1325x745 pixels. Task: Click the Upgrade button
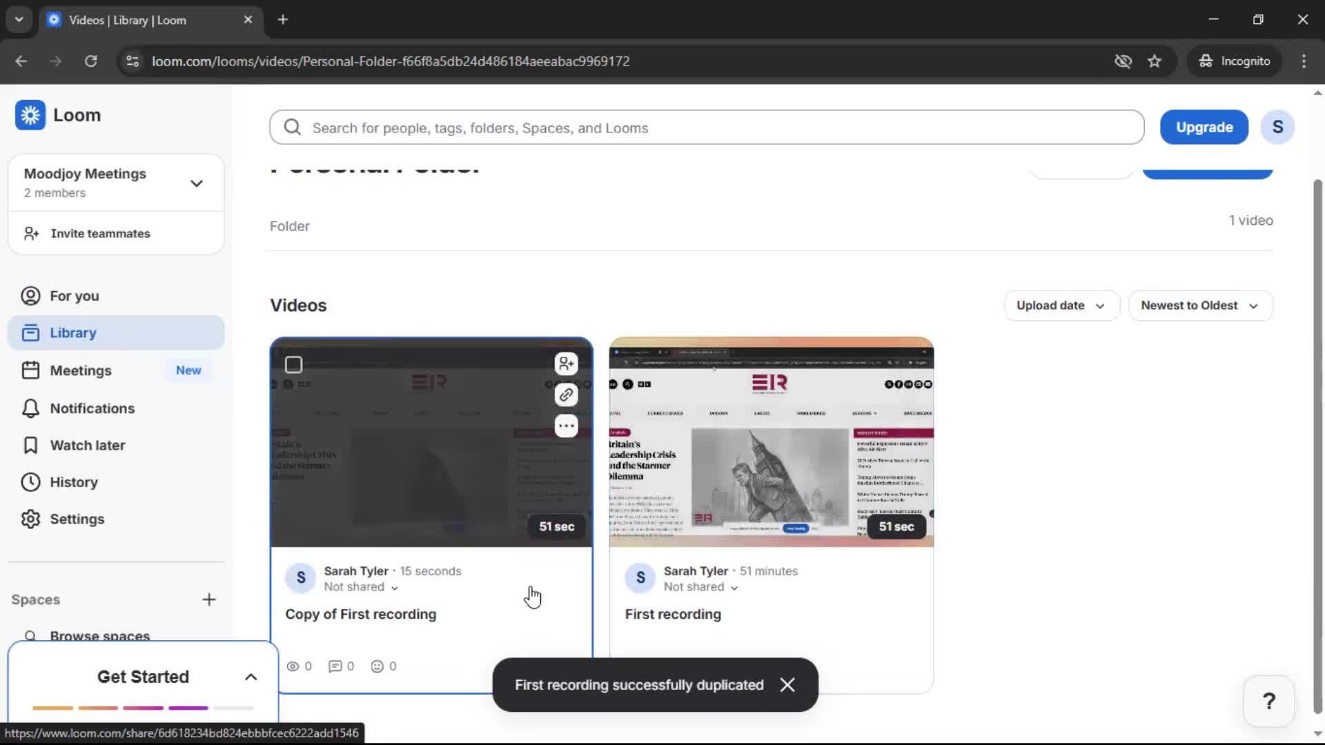pos(1204,127)
